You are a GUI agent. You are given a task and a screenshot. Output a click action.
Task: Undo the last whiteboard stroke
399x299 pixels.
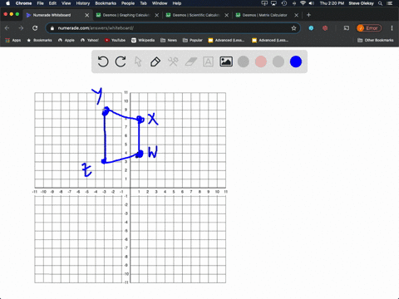103,61
